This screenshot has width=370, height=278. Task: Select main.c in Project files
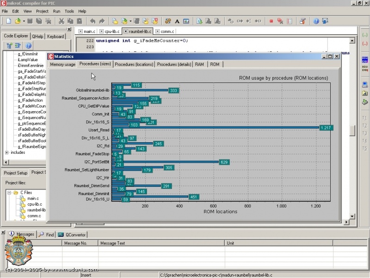click(33, 198)
